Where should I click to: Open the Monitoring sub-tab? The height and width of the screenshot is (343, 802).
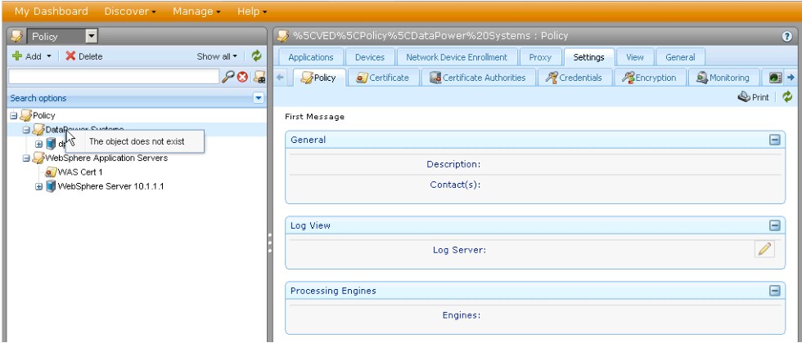pyautogui.click(x=723, y=78)
